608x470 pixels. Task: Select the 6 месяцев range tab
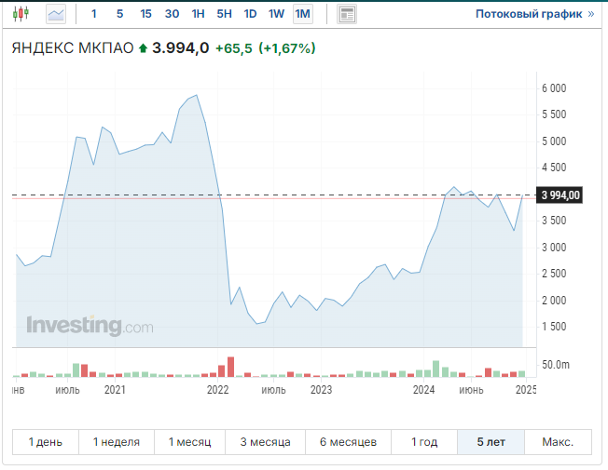pyautogui.click(x=348, y=442)
